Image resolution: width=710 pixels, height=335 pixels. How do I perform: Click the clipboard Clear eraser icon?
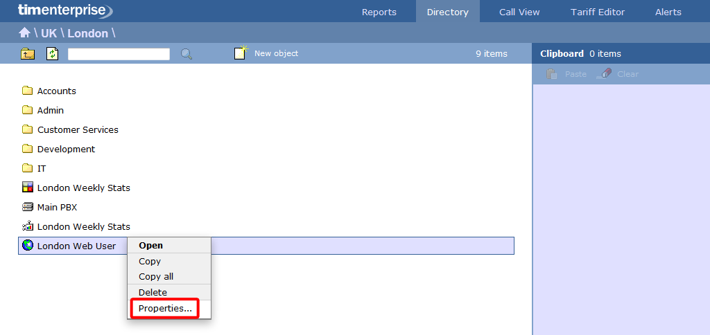coord(604,74)
